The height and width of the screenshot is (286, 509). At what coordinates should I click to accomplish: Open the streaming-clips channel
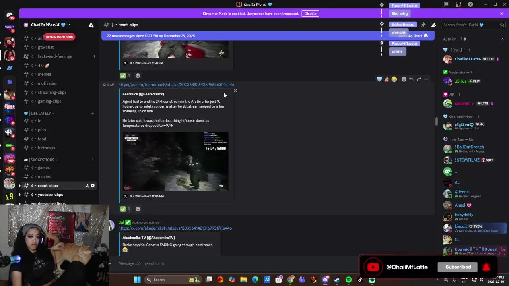click(x=60, y=92)
